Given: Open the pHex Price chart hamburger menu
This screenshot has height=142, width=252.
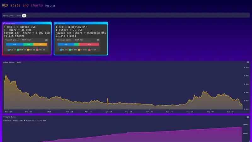Looking at the screenshot, I should (x=248, y=62).
